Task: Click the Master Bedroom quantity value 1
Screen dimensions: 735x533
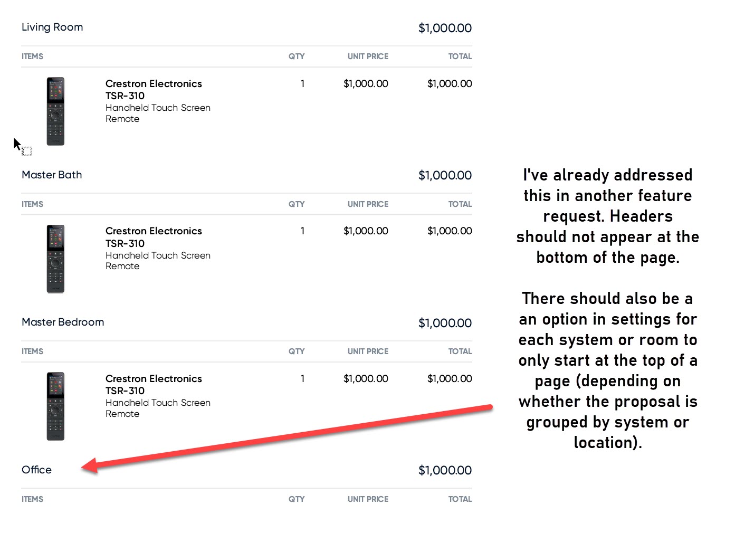Action: click(302, 378)
